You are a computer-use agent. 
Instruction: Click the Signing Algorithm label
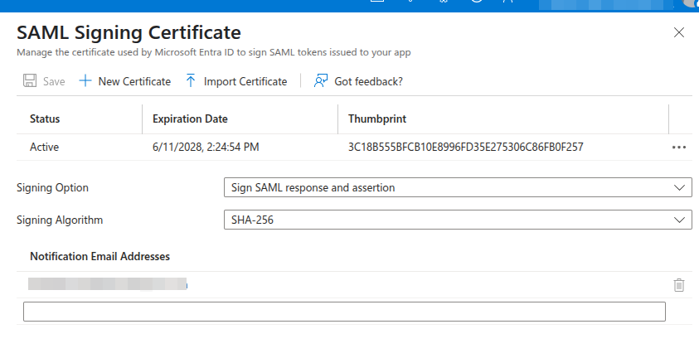(x=60, y=220)
